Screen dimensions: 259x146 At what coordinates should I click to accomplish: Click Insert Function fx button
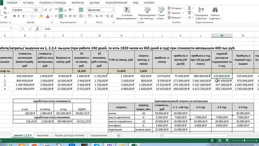coord(37,29)
